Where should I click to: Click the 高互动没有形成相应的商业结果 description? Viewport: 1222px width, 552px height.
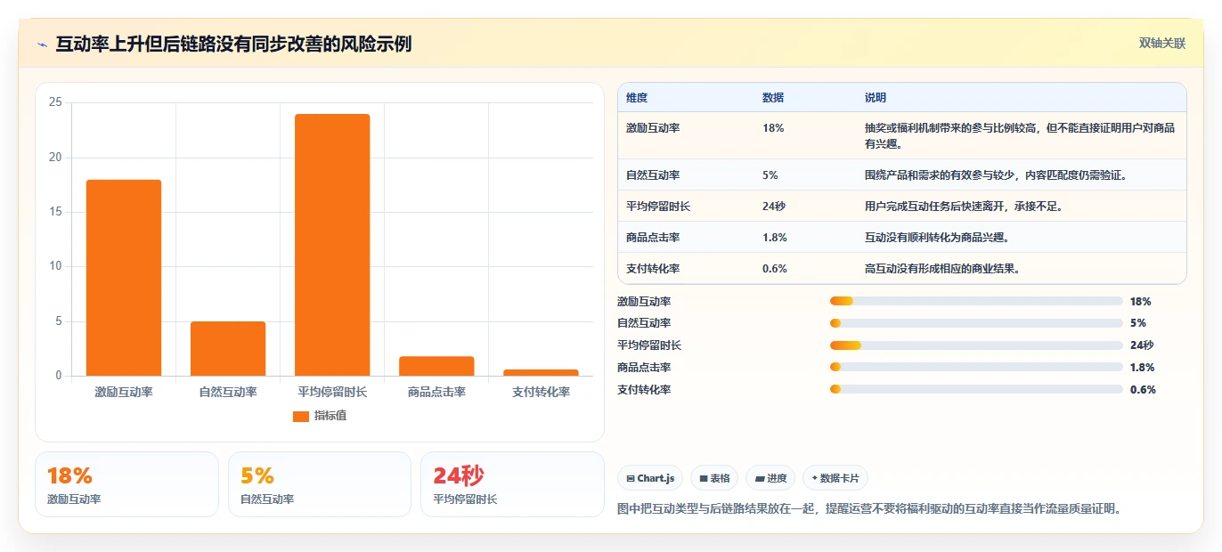(x=942, y=269)
